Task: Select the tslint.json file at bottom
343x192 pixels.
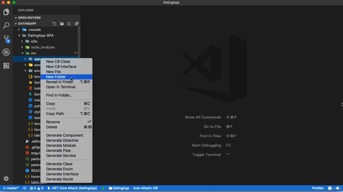Action: 36,183
